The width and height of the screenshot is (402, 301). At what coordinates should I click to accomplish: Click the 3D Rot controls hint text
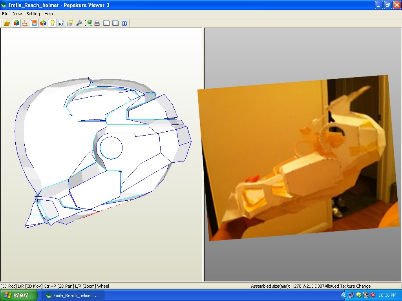pos(55,286)
